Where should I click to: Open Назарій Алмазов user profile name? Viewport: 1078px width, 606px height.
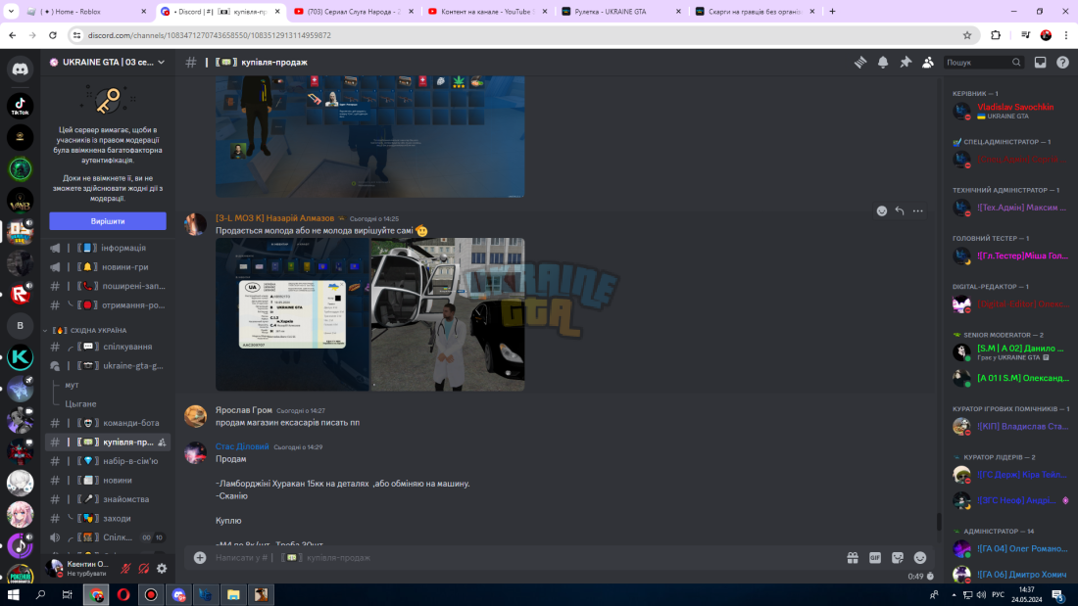coord(275,218)
